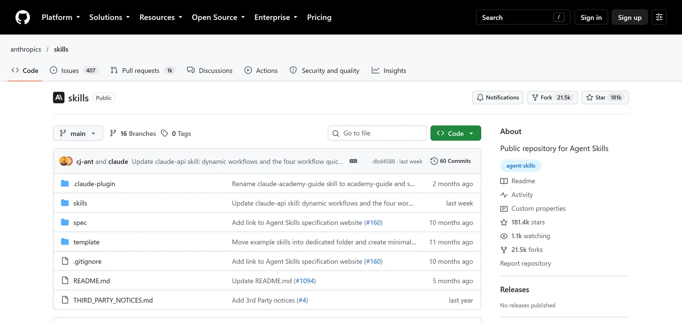Screen dimensions: 682x322
Task: View the 1.1k watching link
Action: pyautogui.click(x=525, y=236)
